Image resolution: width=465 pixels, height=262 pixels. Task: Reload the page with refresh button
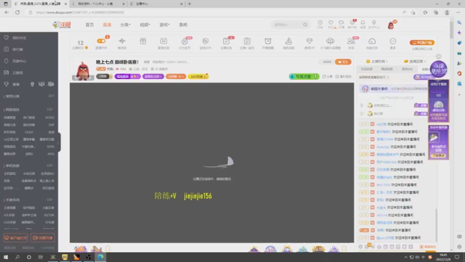point(17,12)
